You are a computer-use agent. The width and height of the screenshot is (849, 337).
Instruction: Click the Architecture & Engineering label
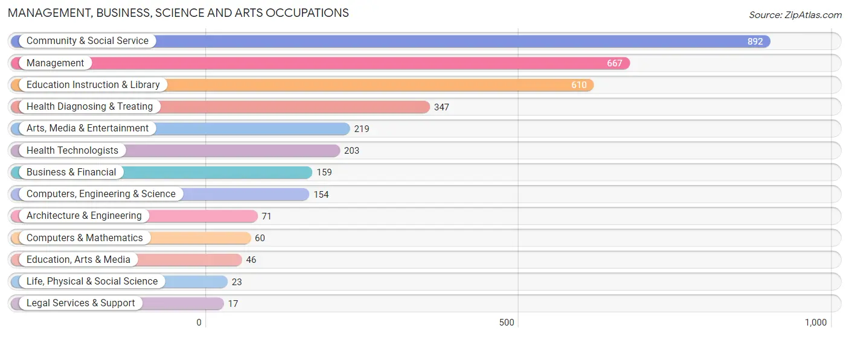pos(84,216)
